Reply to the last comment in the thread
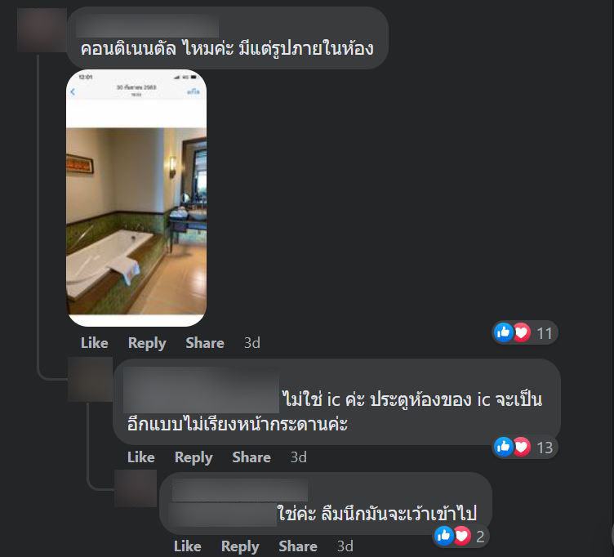 240,546
